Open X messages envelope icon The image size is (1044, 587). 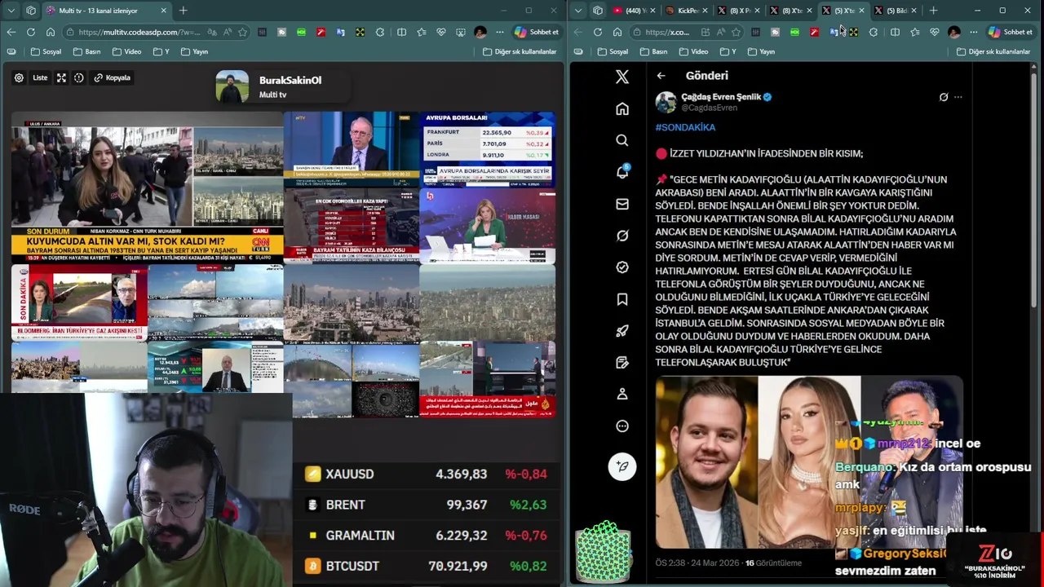622,204
